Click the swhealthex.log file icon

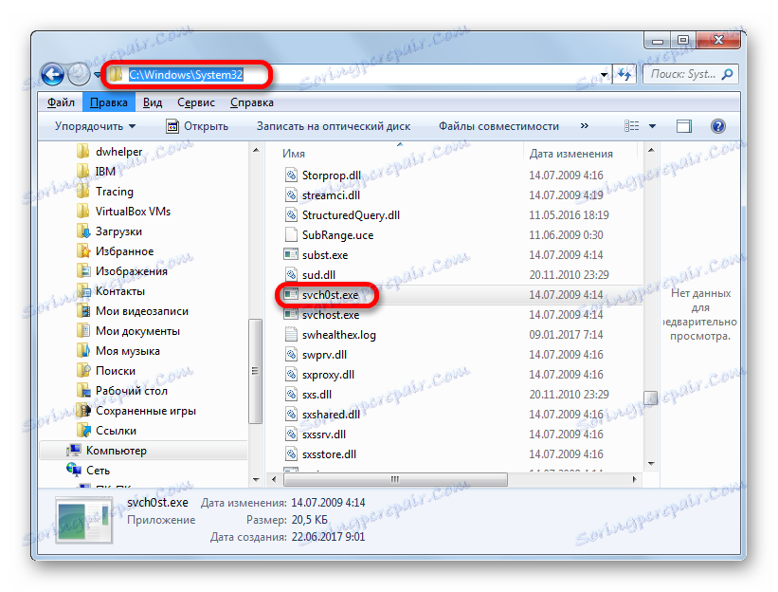tap(291, 334)
